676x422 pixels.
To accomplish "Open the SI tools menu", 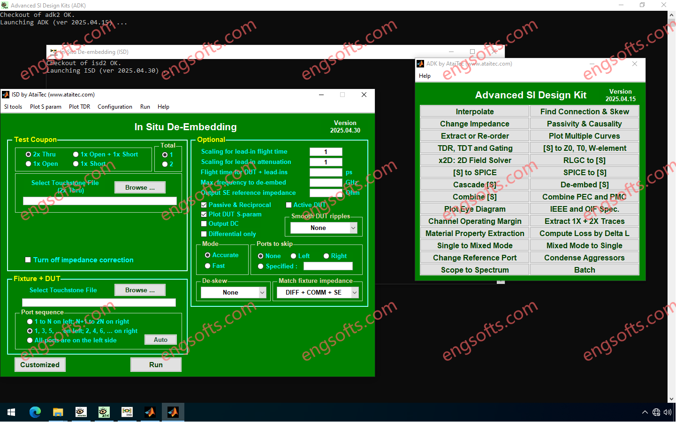I will (13, 107).
